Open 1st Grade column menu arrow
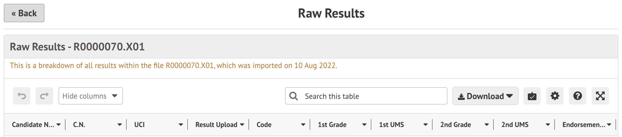Image resolution: width=622 pixels, height=137 pixels. [x=364, y=125]
